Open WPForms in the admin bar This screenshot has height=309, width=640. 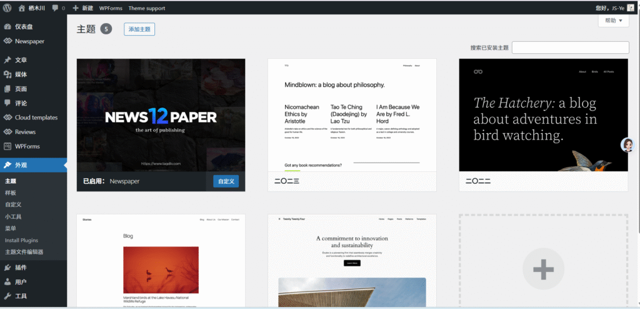click(111, 8)
